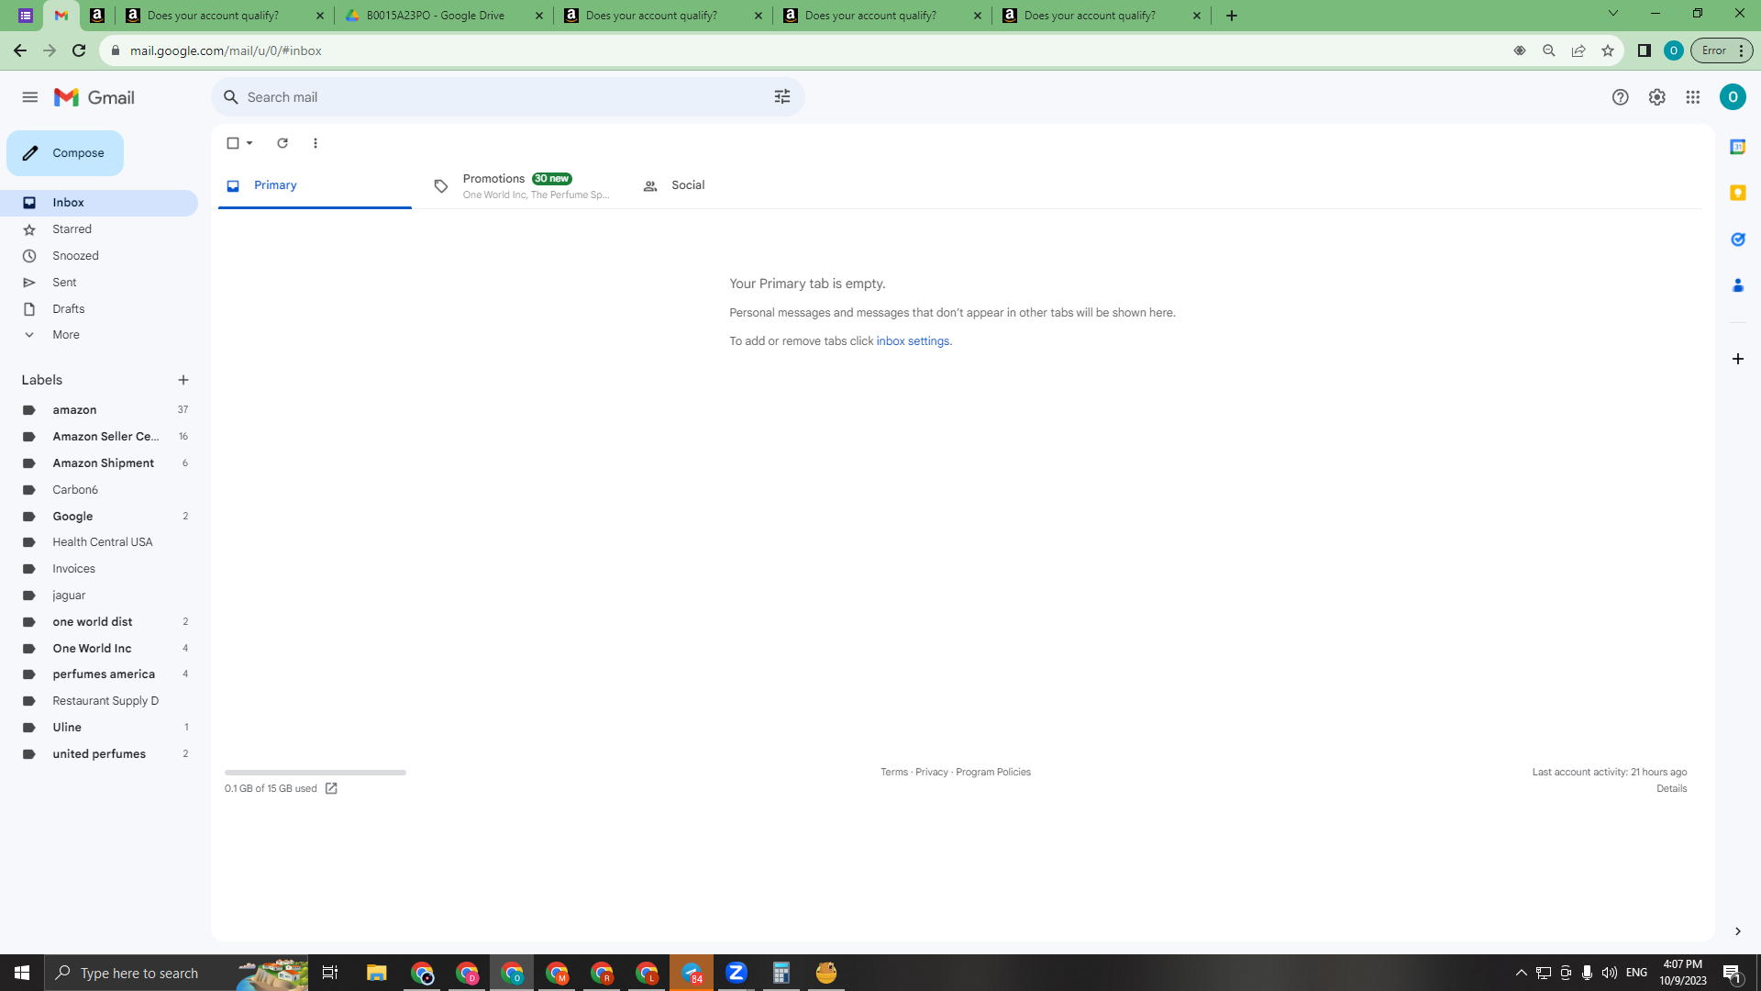This screenshot has width=1761, height=991.
Task: Open the tab search dropdown in Chrome
Action: pyautogui.click(x=1613, y=14)
